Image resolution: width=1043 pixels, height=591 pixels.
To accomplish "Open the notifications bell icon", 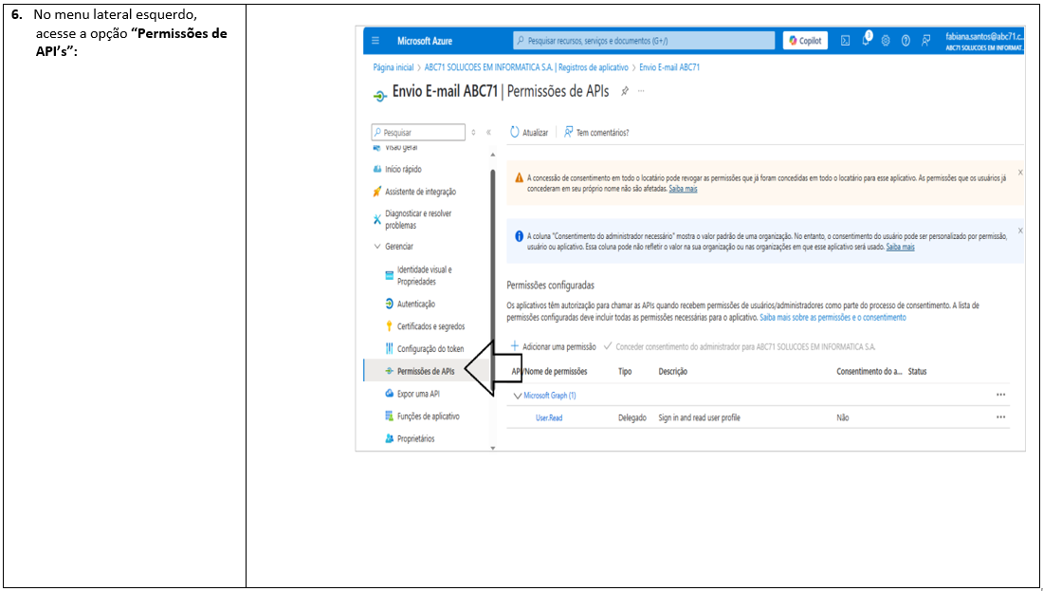I will click(866, 40).
